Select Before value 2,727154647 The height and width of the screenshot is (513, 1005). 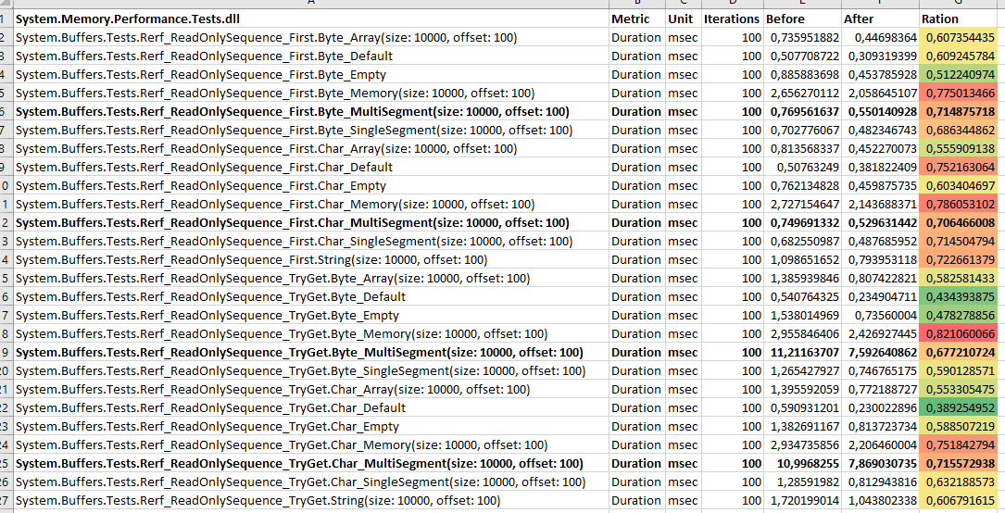tap(802, 205)
